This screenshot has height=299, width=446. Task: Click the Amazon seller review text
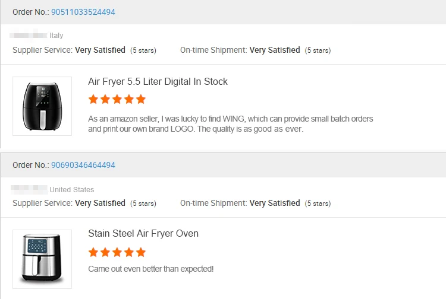(231, 123)
